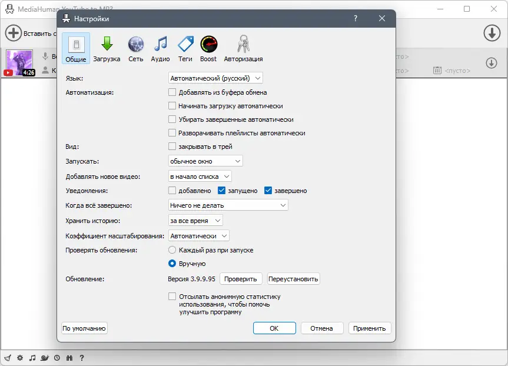Open the history clock icon

click(57, 357)
